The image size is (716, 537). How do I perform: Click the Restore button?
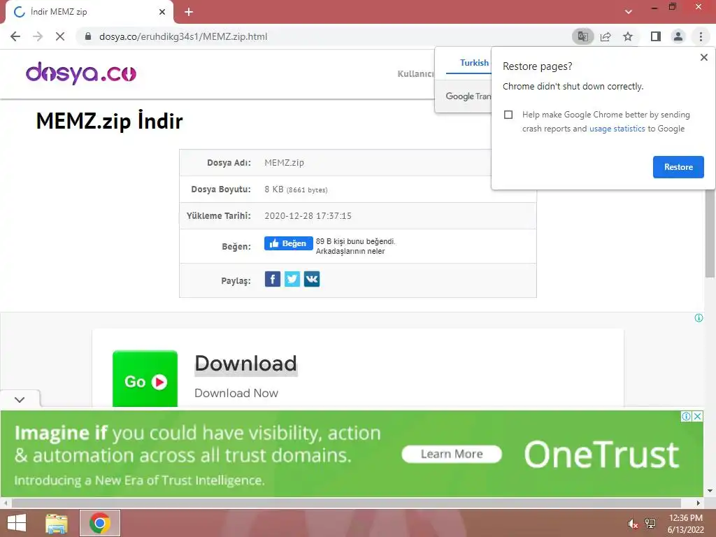(x=678, y=167)
